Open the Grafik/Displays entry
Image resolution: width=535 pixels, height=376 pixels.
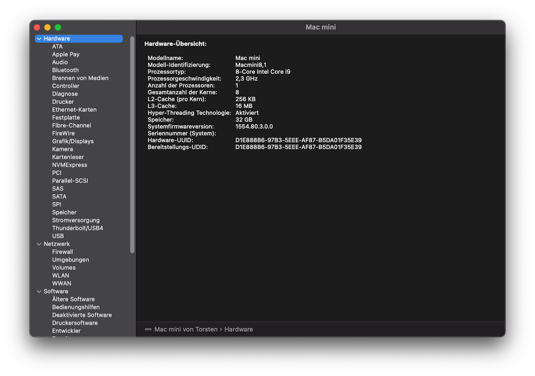73,141
